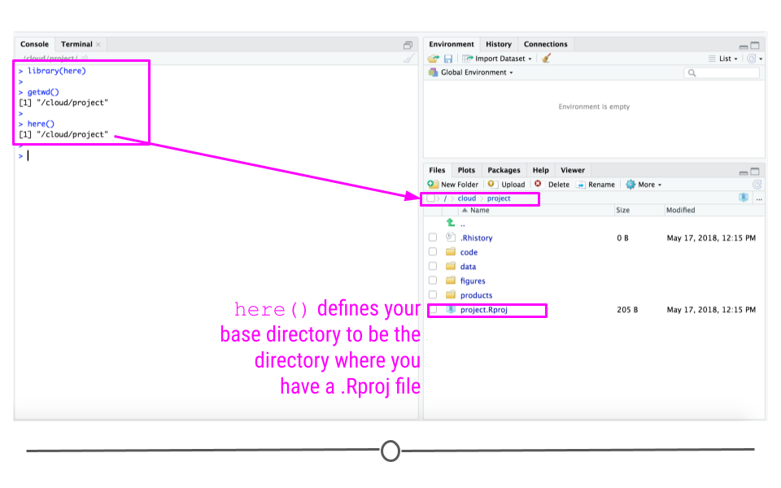Screen dimensions: 781x488
Task: Click the save workspace disk icon
Action: pos(448,59)
